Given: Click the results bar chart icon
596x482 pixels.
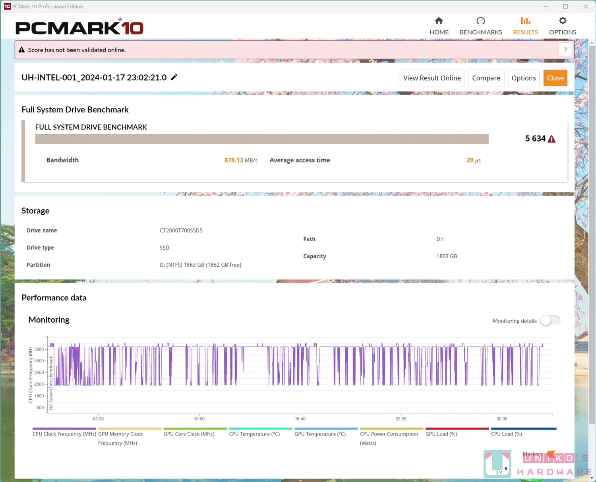Looking at the screenshot, I should 525,21.
